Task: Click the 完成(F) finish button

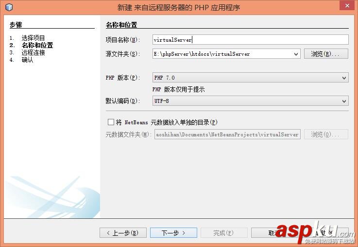Action: (x=224, y=233)
